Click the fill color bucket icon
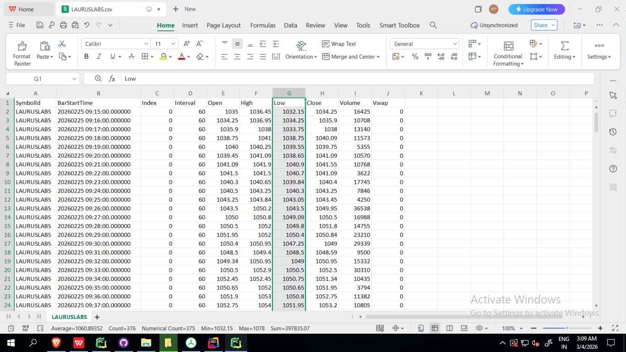Image resolution: width=626 pixels, height=352 pixels. point(163,56)
